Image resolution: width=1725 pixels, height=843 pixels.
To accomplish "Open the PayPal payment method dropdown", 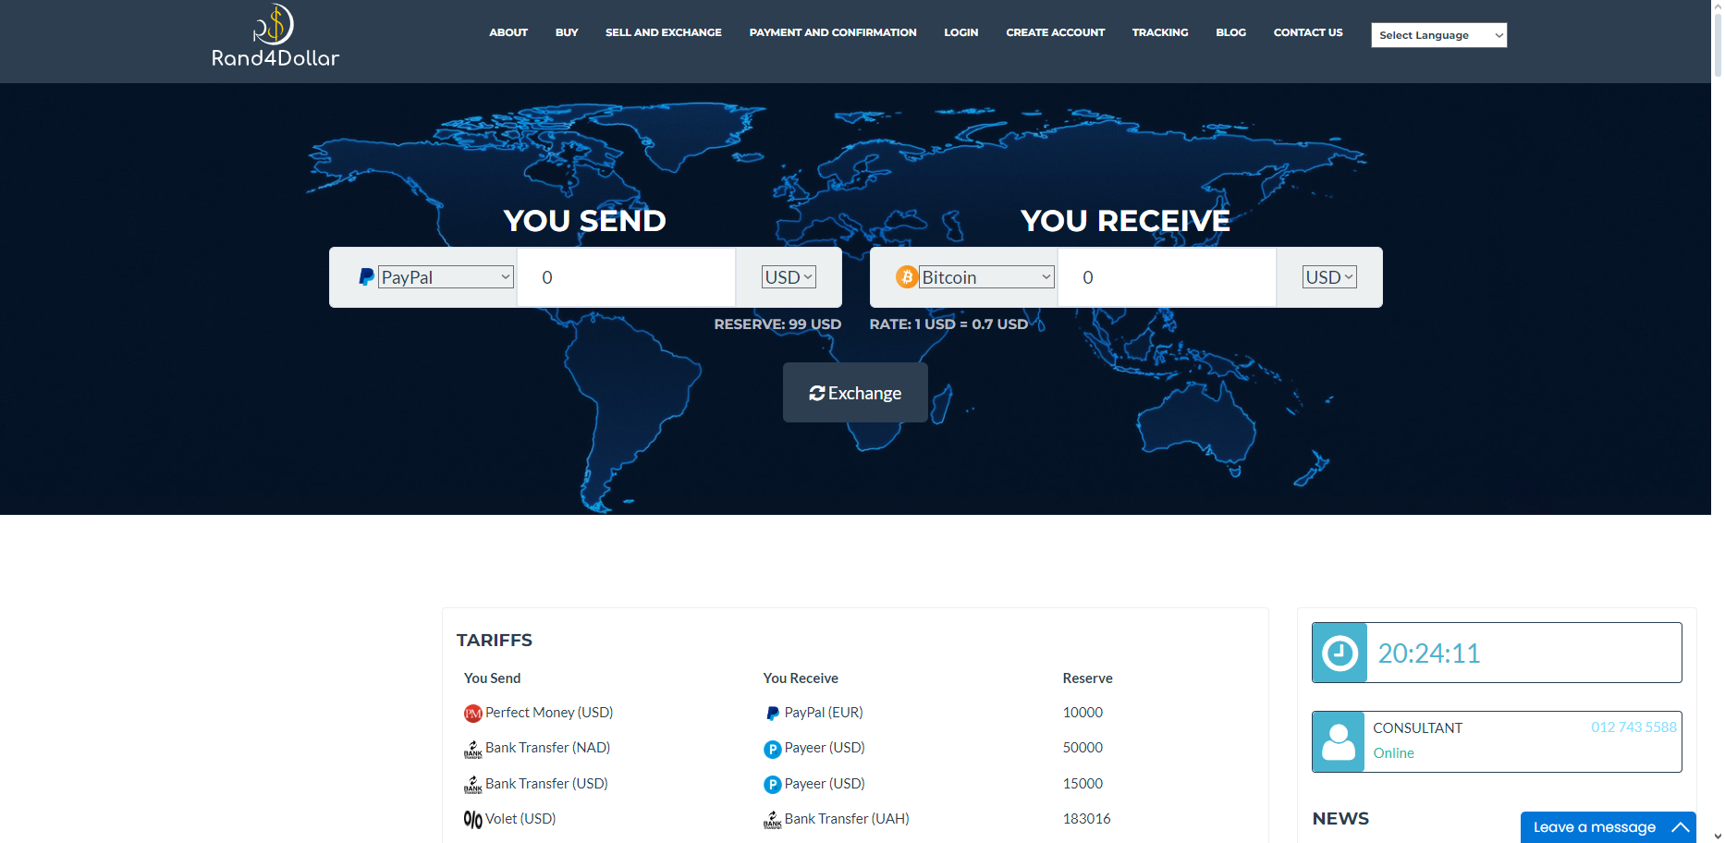I will [x=446, y=277].
